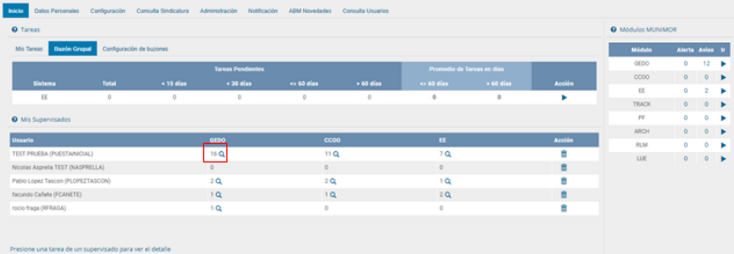Open CCOO tasks magnifier for TEST PRUEBA

click(336, 154)
